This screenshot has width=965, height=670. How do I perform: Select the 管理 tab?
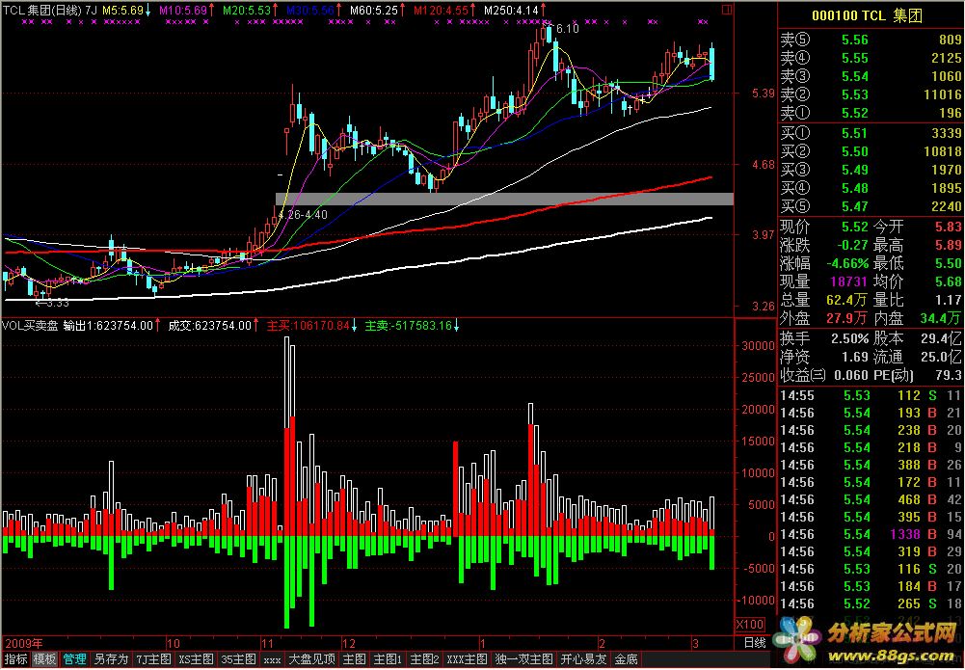[x=74, y=659]
